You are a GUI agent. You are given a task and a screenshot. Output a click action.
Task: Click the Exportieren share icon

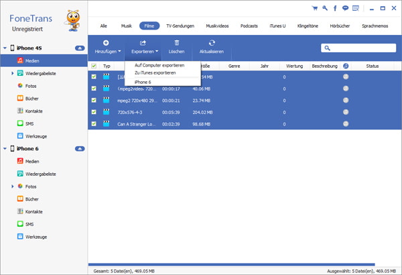coord(143,43)
